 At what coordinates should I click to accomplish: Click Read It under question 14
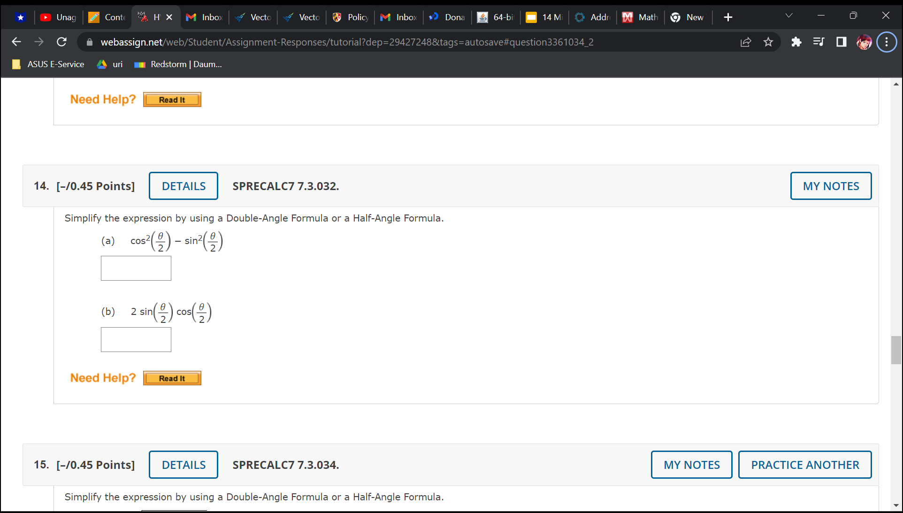[x=172, y=378]
